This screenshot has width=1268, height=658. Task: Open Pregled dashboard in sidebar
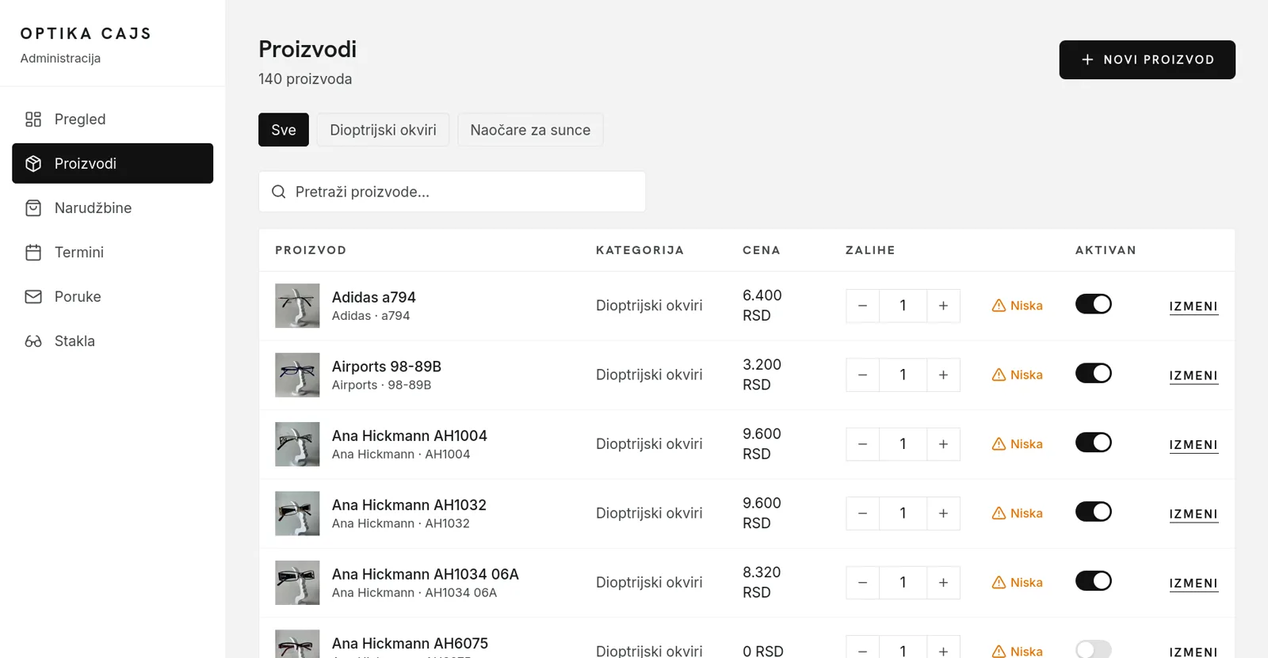point(113,120)
